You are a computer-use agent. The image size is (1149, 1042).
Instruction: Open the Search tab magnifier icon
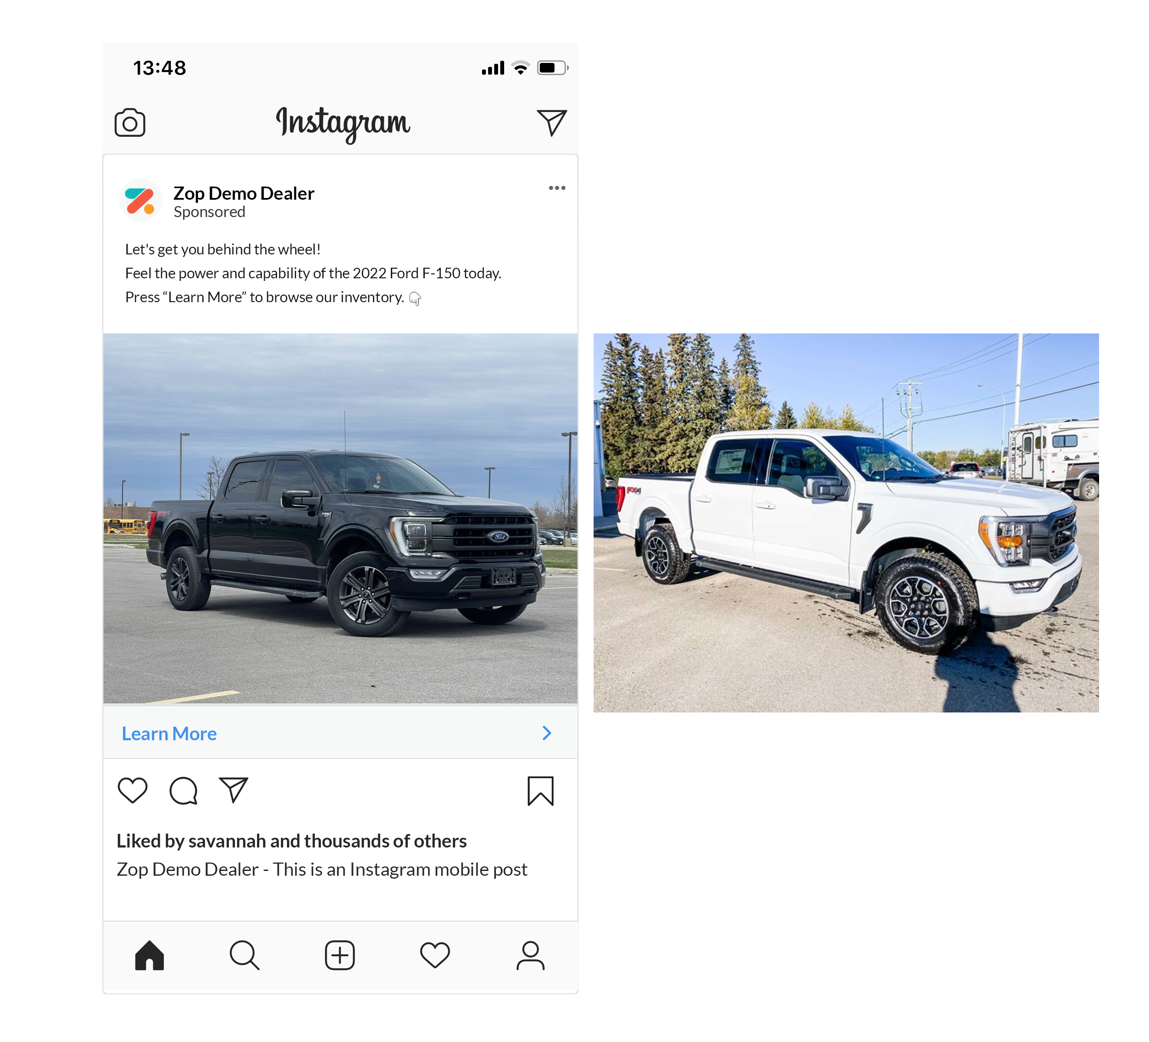[x=244, y=956]
